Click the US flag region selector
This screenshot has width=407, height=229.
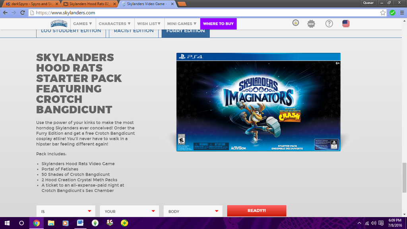coord(346,23)
